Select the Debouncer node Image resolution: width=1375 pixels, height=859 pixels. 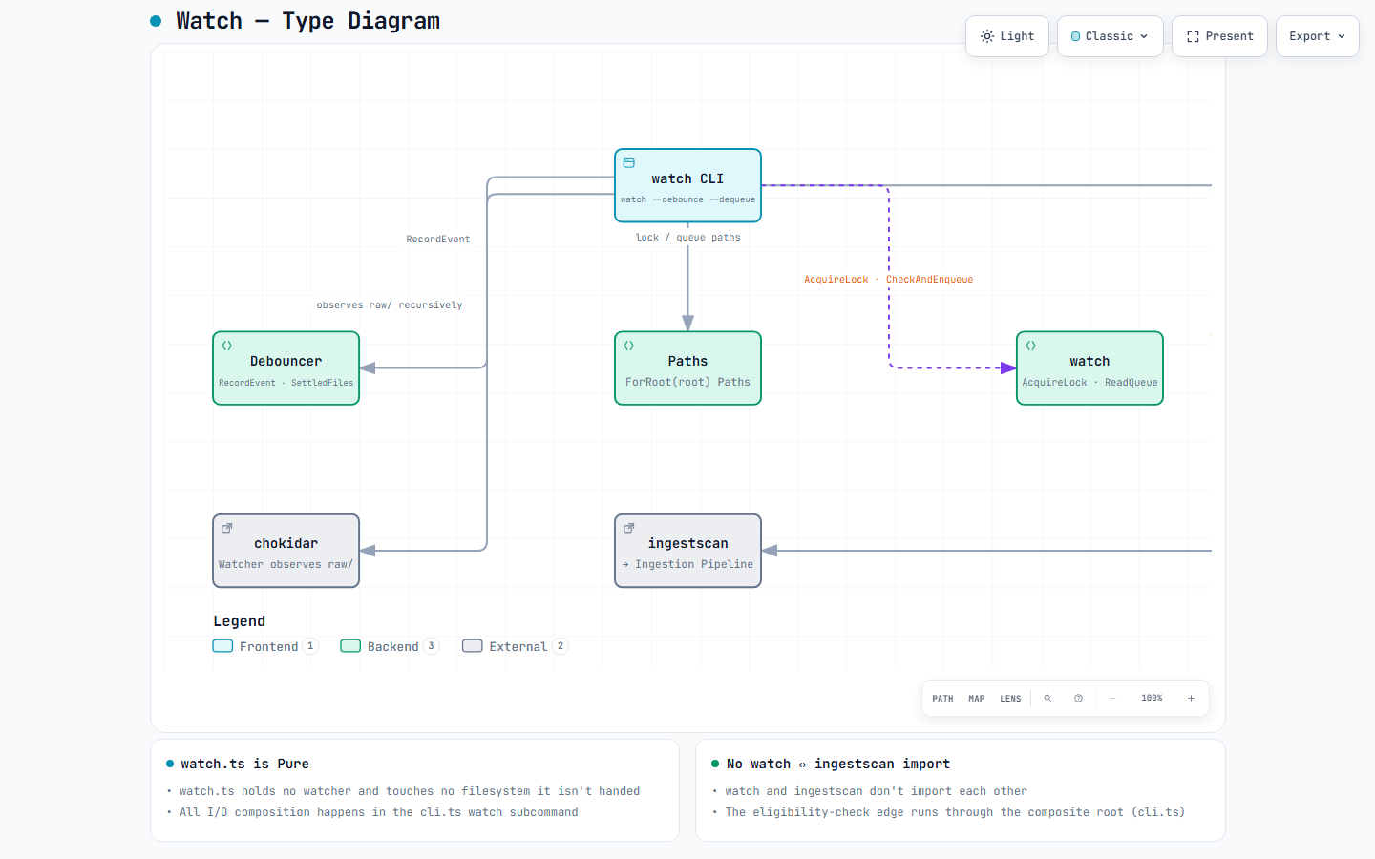point(286,367)
